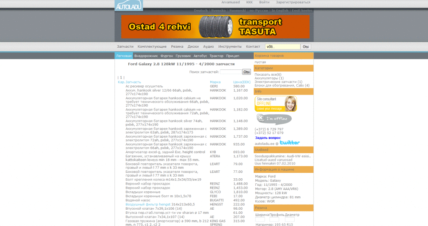Image resolution: width=428 pixels, height=226 pixels.
Task: Switch language to Svenska
Action: click(x=218, y=10)
